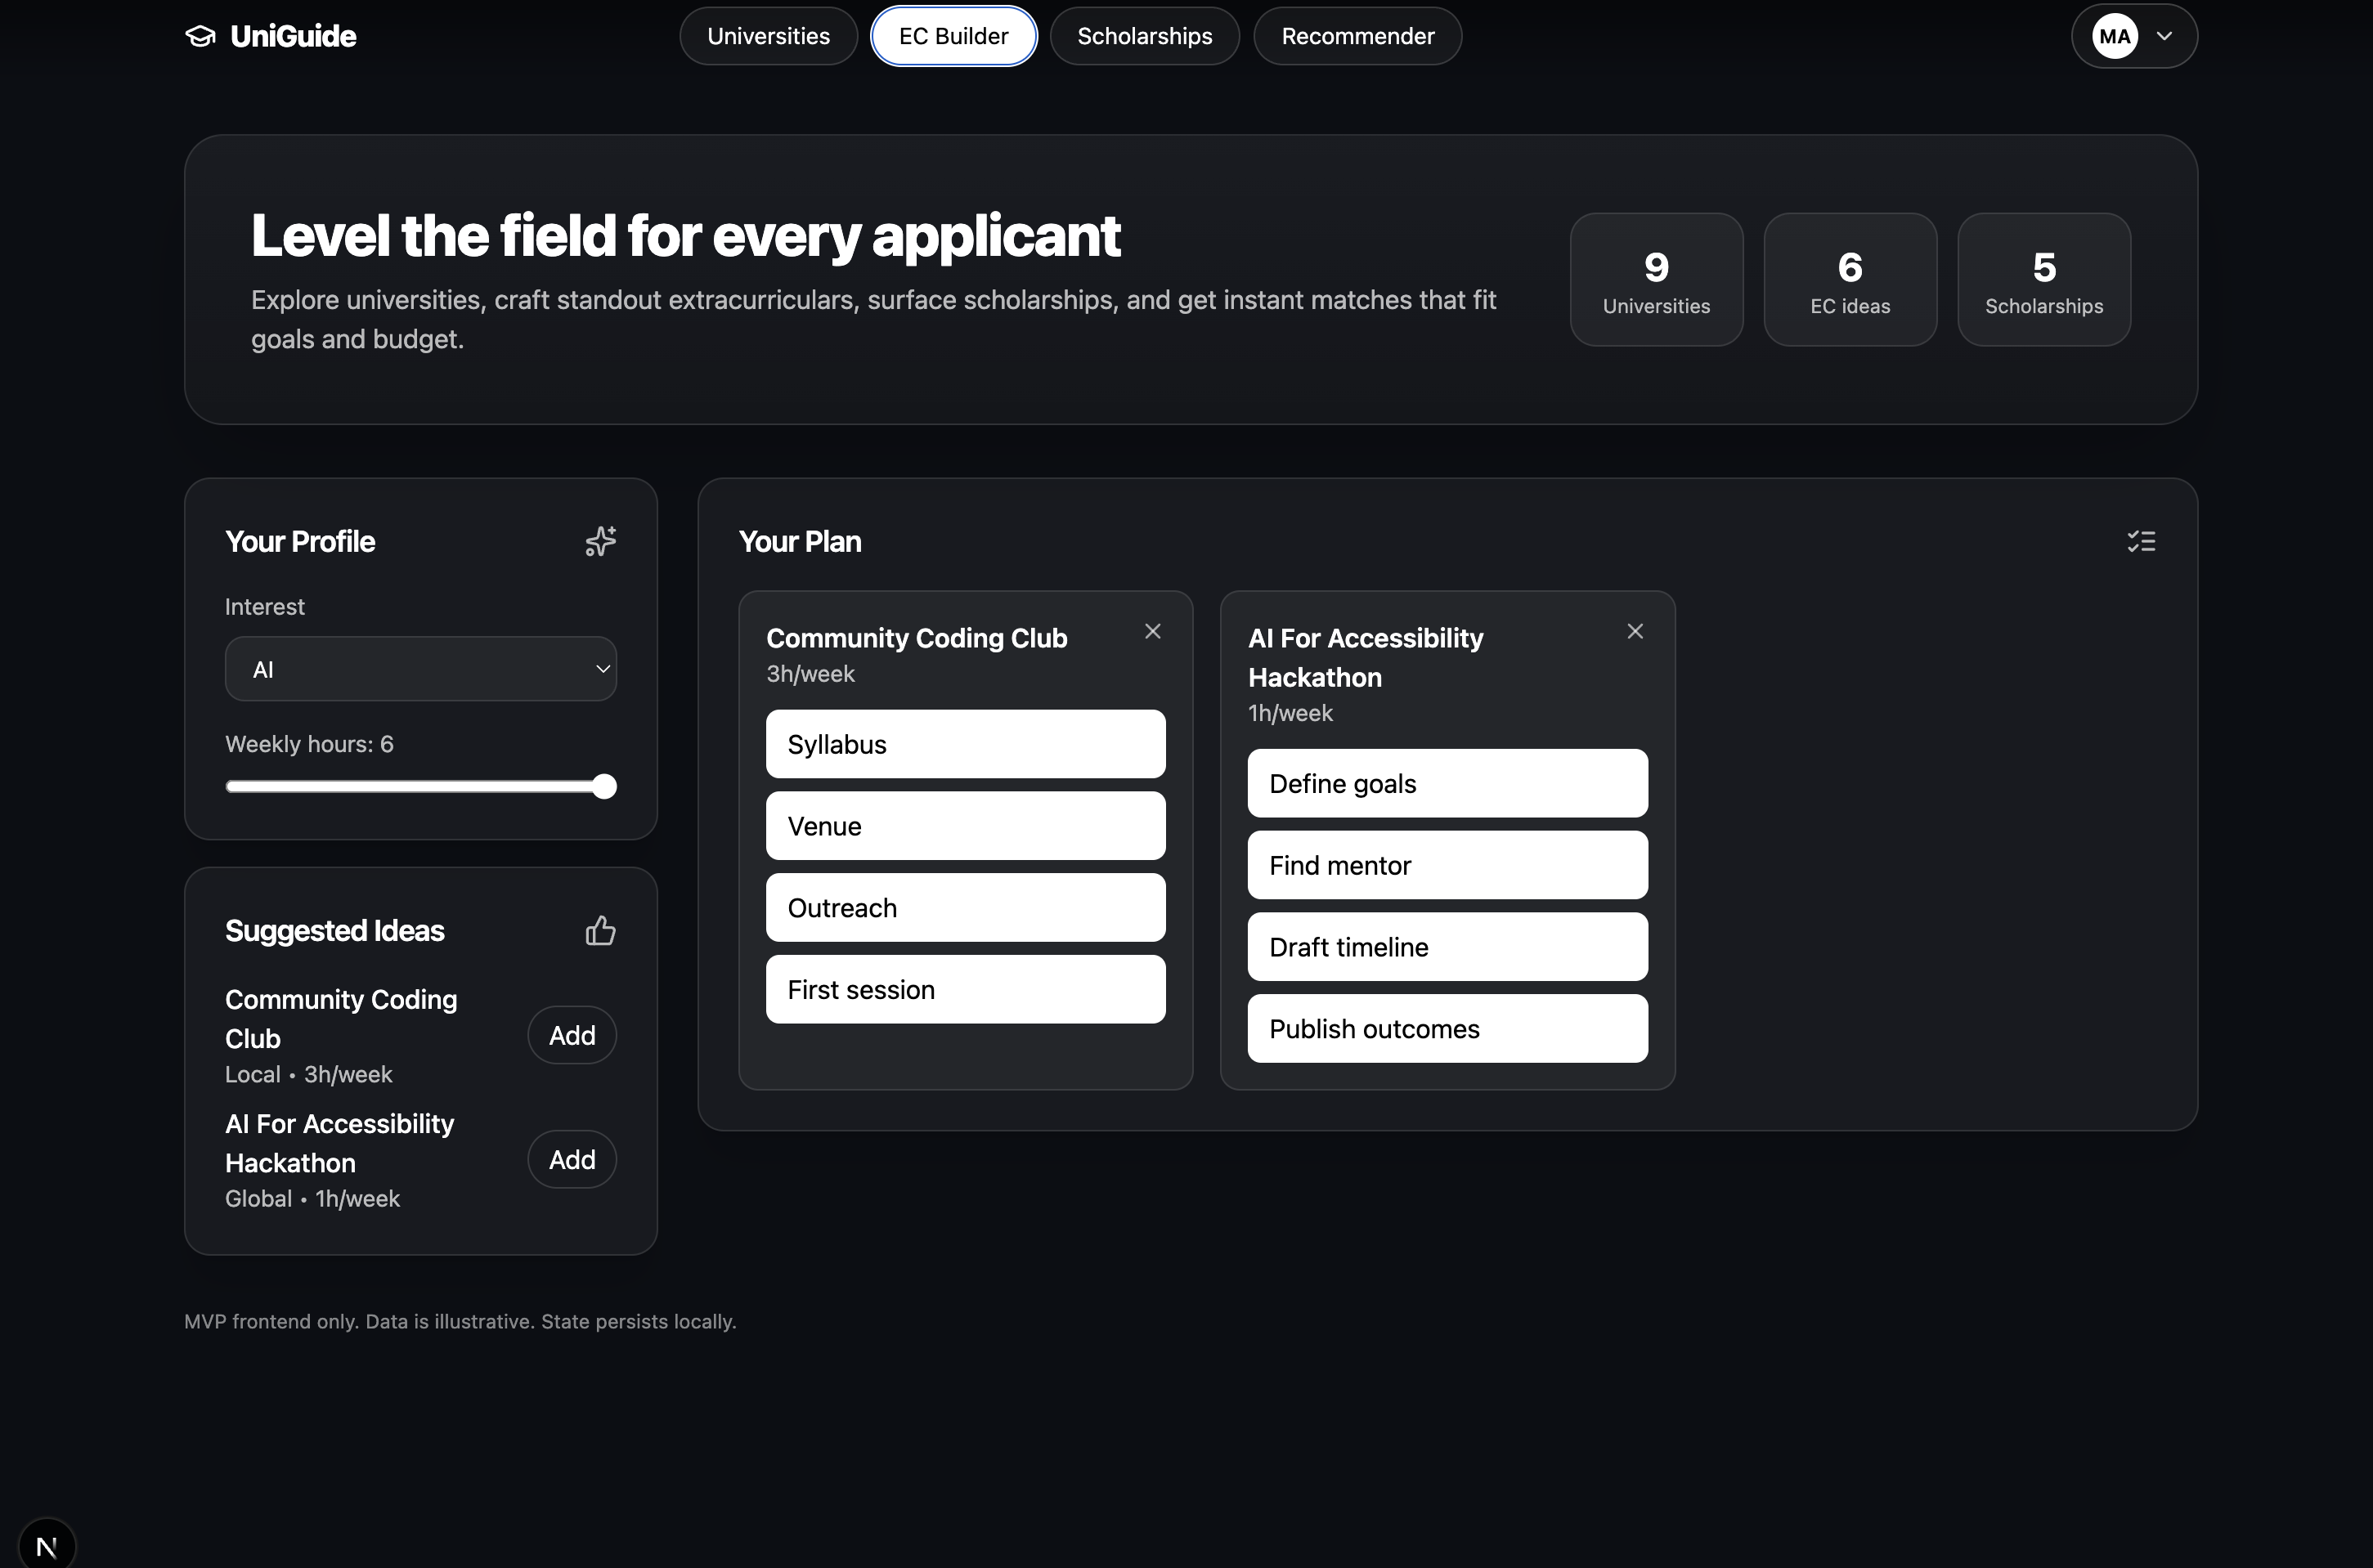Open the Scholarships tab
The height and width of the screenshot is (1568, 2373).
point(1144,36)
